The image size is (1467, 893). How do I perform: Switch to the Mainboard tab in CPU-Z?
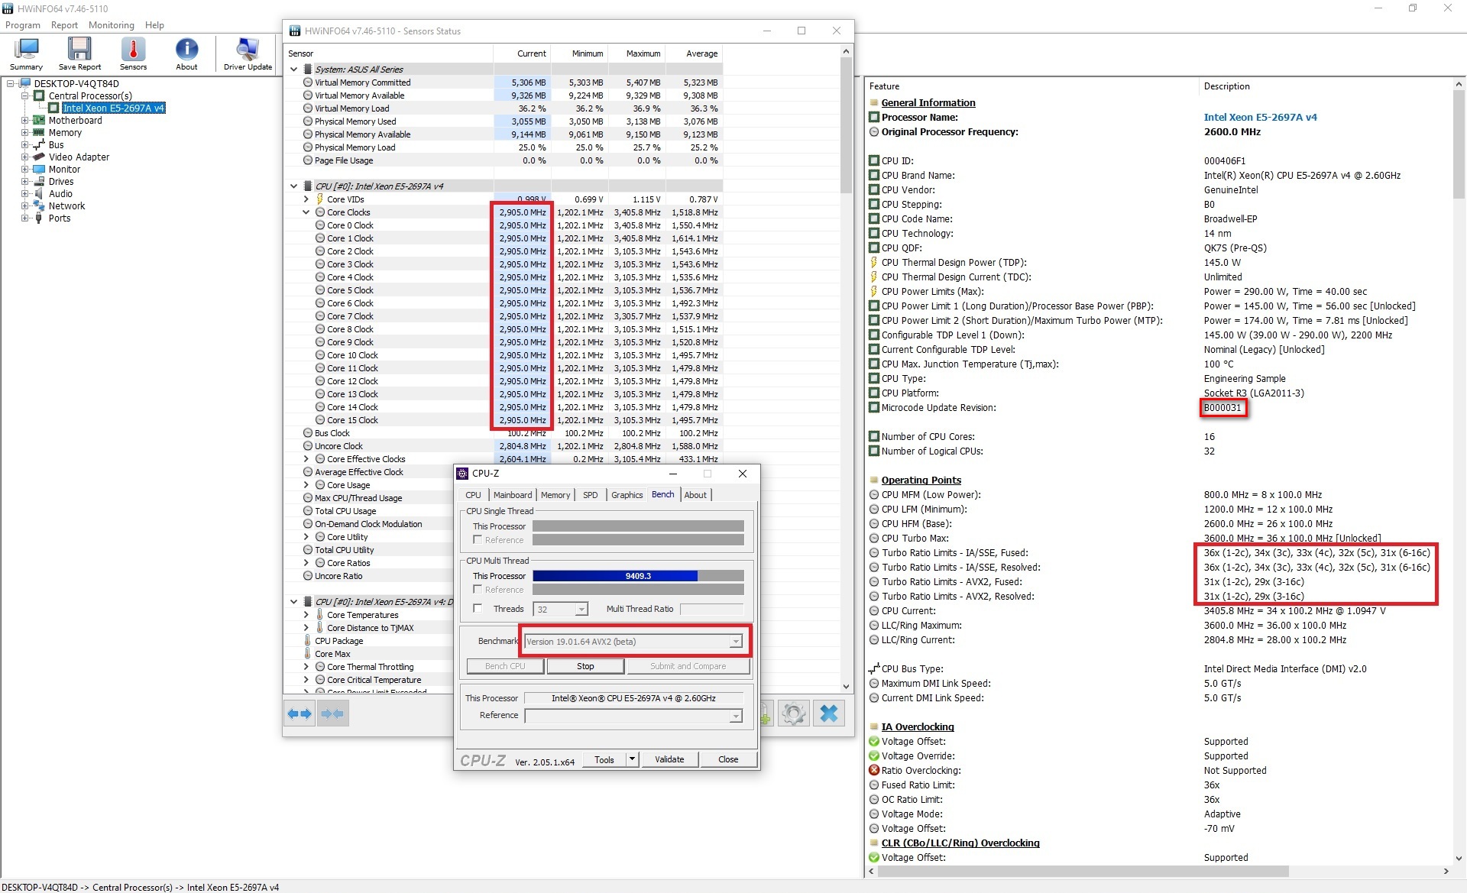point(512,495)
